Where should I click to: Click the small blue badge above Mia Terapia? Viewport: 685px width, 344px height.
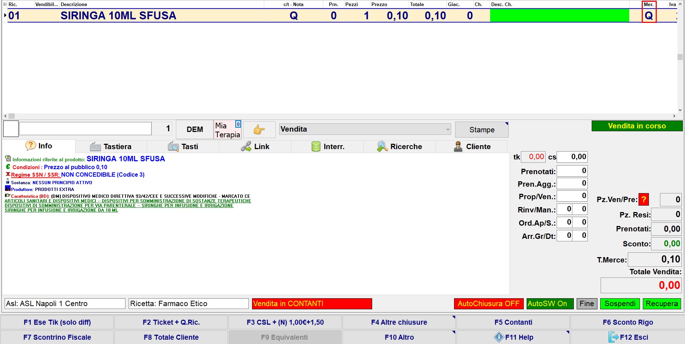238,124
